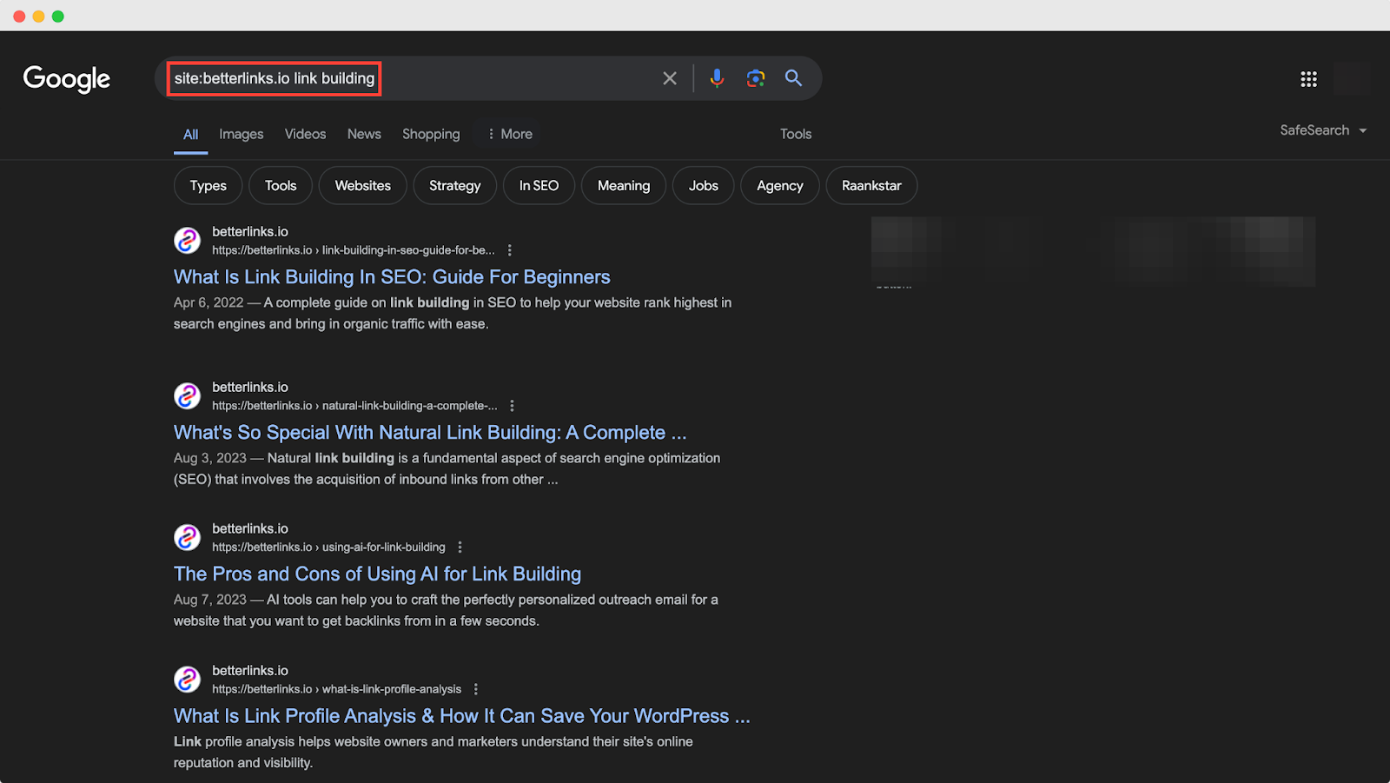The height and width of the screenshot is (783, 1390).
Task: Open three-dot menu for the AI link building result
Action: tap(460, 547)
